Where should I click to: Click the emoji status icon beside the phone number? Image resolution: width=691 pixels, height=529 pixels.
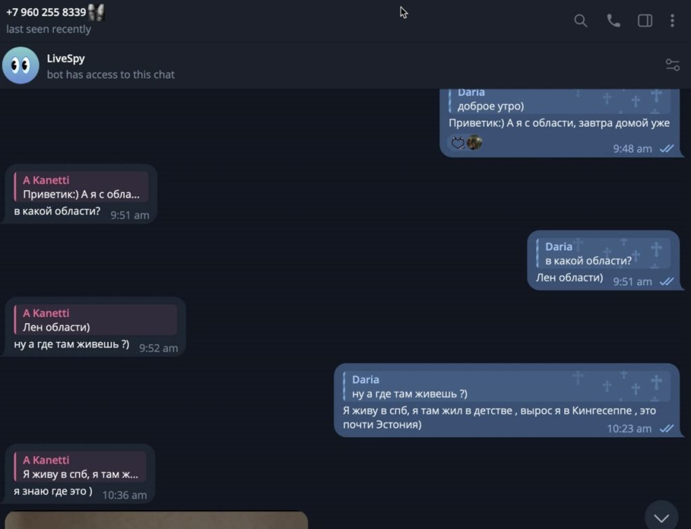[x=96, y=12]
